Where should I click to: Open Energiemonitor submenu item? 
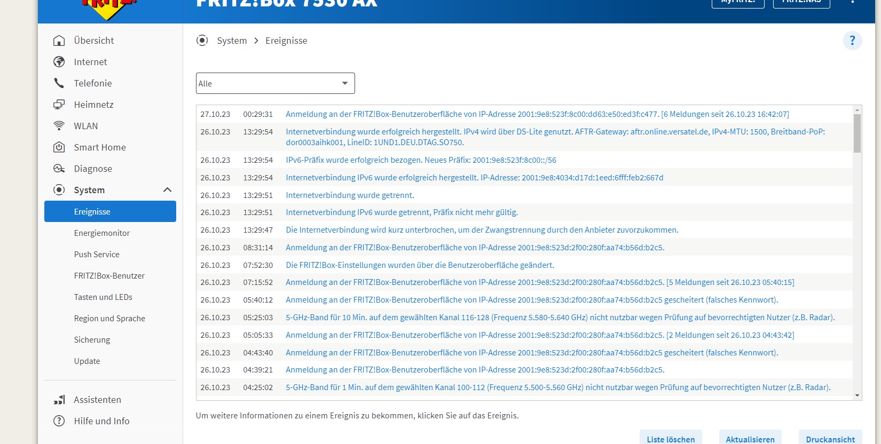(x=102, y=233)
